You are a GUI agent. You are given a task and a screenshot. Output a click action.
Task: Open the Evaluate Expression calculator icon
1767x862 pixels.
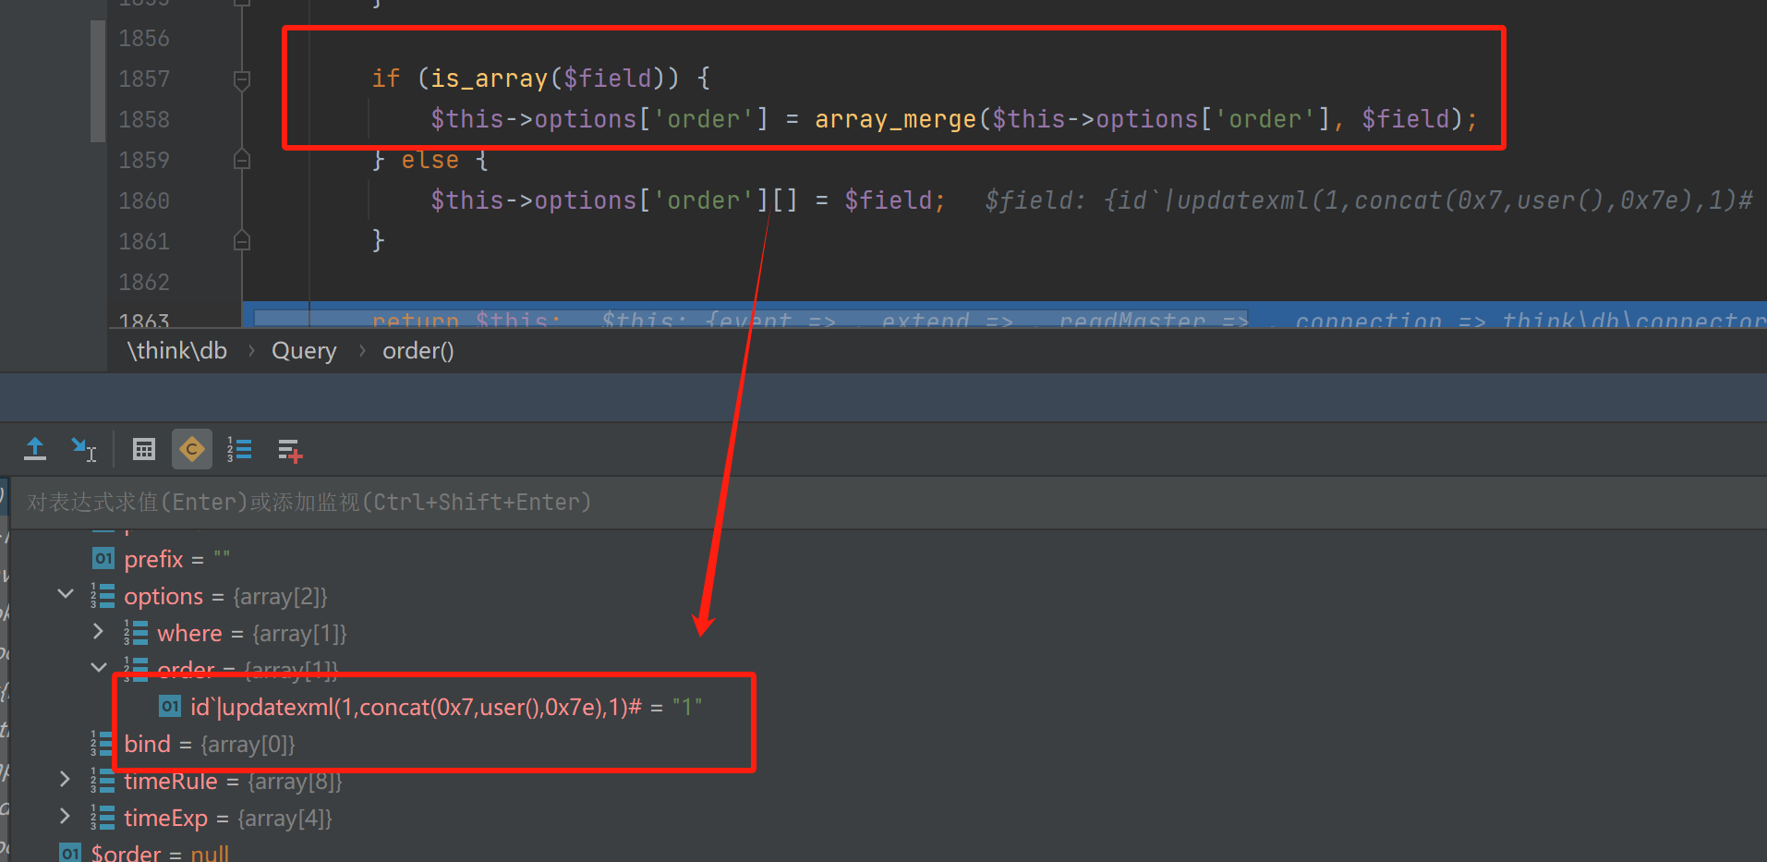tap(144, 450)
